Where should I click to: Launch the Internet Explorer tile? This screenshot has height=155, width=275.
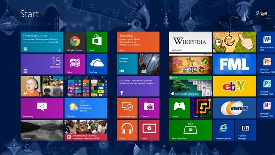[x=223, y=130]
